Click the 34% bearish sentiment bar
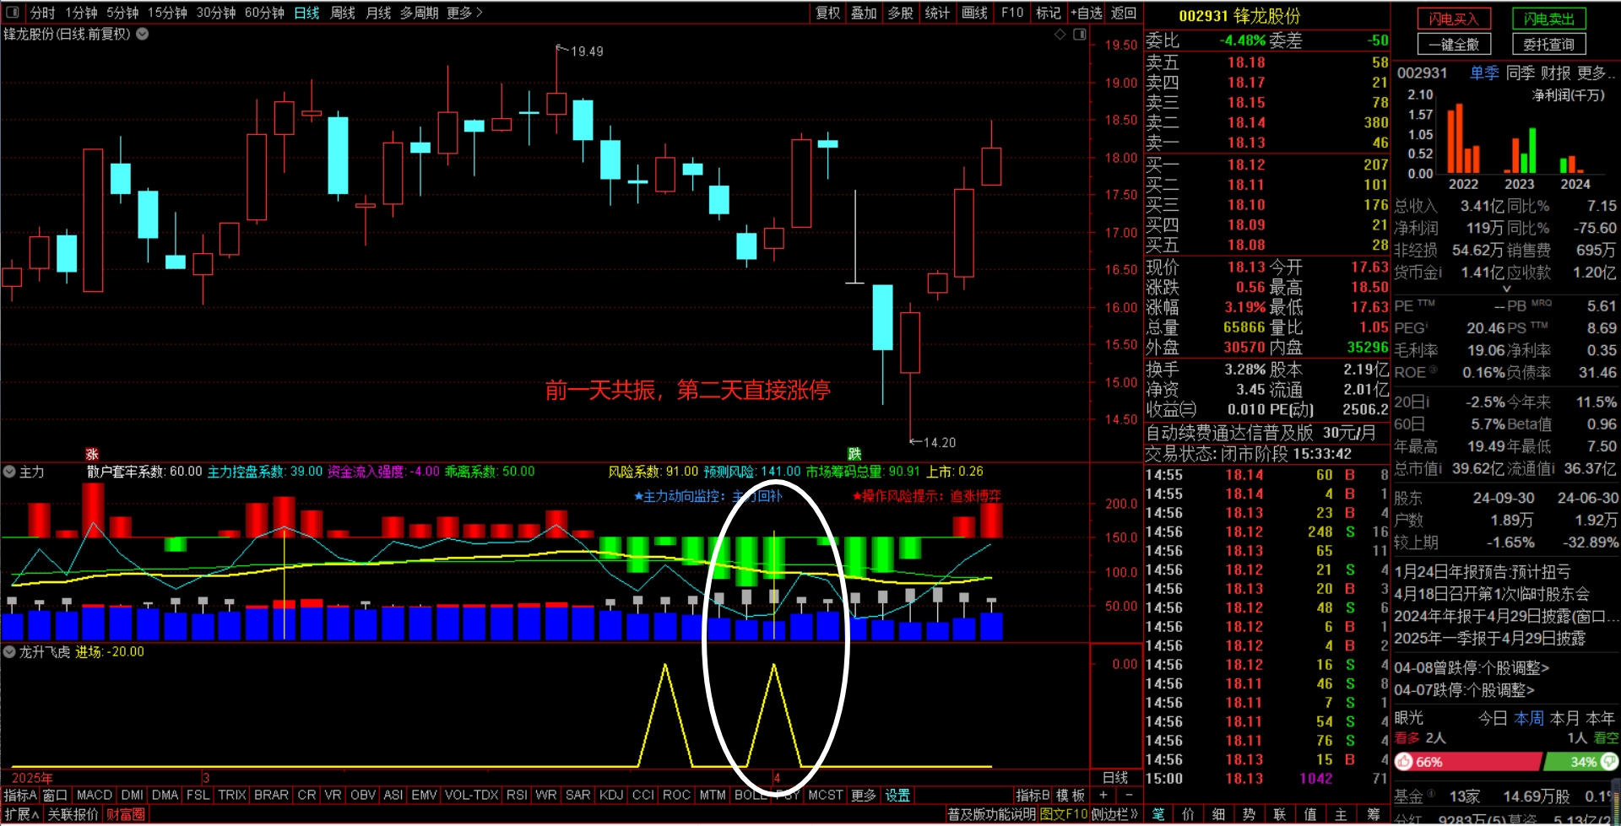 coord(1580,762)
